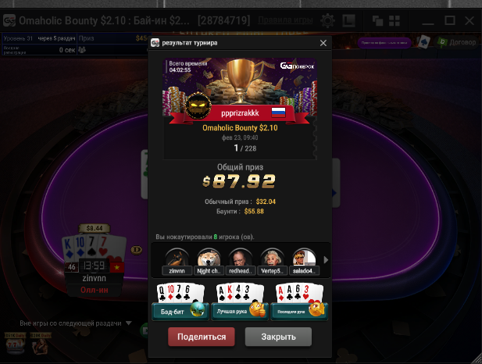Click the yellow dealer button chip
This screenshot has height=364, width=482.
pos(137,250)
